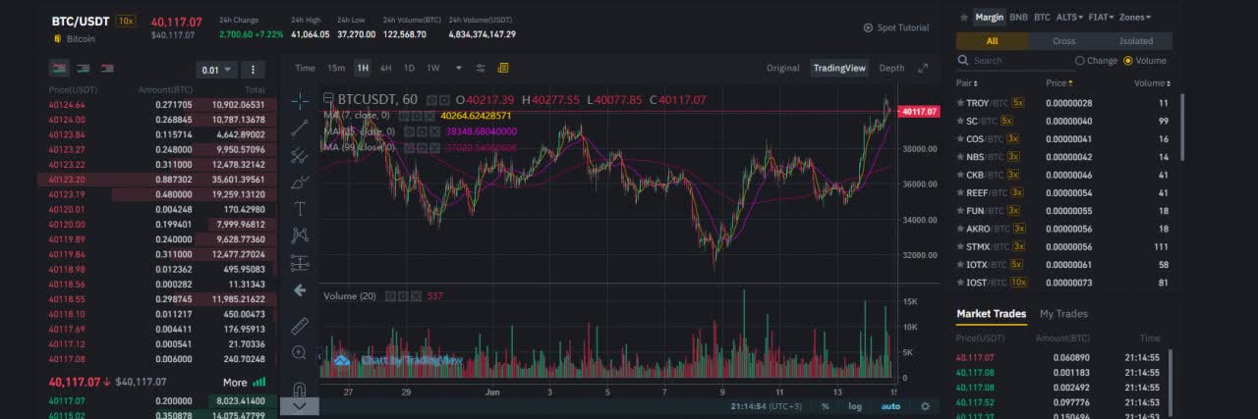The image size is (1258, 419).
Task: Set chart interval to 4H
Action: coord(385,68)
